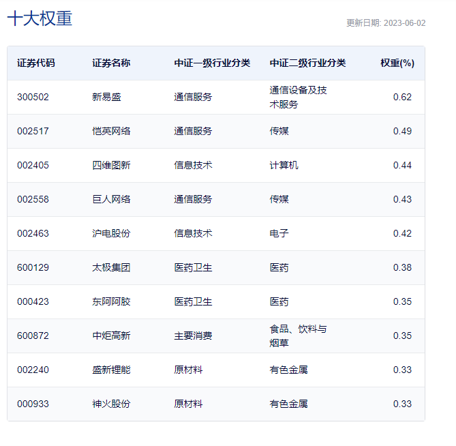The height and width of the screenshot is (446, 456).
Task: Click 医药 in the 东阿阿胶 row
Action: pyautogui.click(x=279, y=301)
